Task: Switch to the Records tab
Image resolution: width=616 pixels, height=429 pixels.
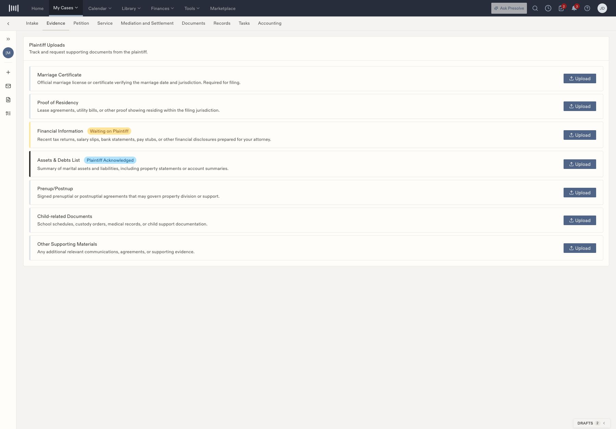Action: point(222,23)
